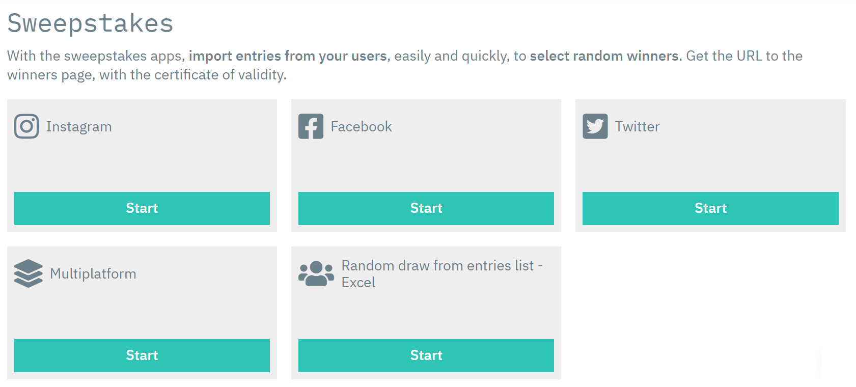Click the Twitter bird icon
The width and height of the screenshot is (856, 387).
(x=595, y=126)
